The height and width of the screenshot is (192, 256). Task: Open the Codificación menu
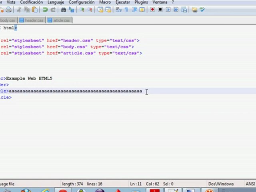31,2
